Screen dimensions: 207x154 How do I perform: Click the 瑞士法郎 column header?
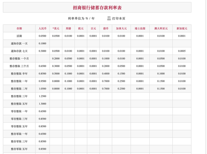click(x=140, y=28)
